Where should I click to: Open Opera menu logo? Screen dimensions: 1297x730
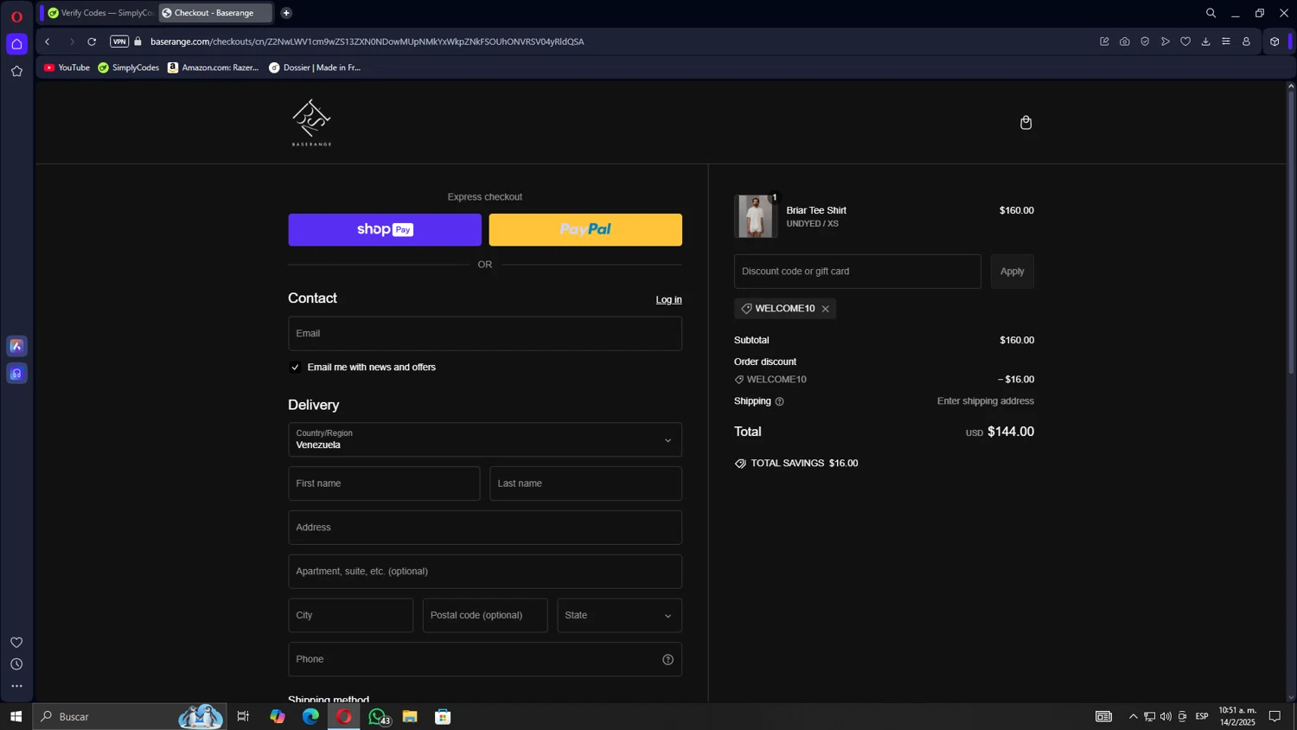click(16, 16)
